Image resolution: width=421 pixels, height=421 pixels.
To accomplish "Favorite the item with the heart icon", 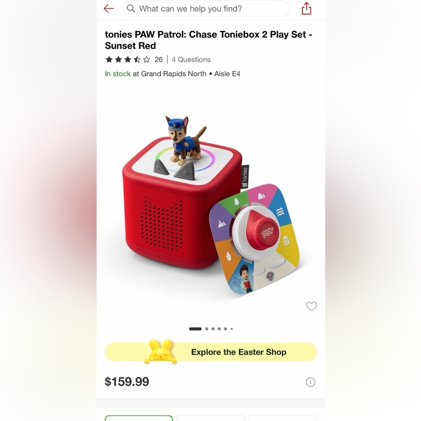I will point(312,306).
